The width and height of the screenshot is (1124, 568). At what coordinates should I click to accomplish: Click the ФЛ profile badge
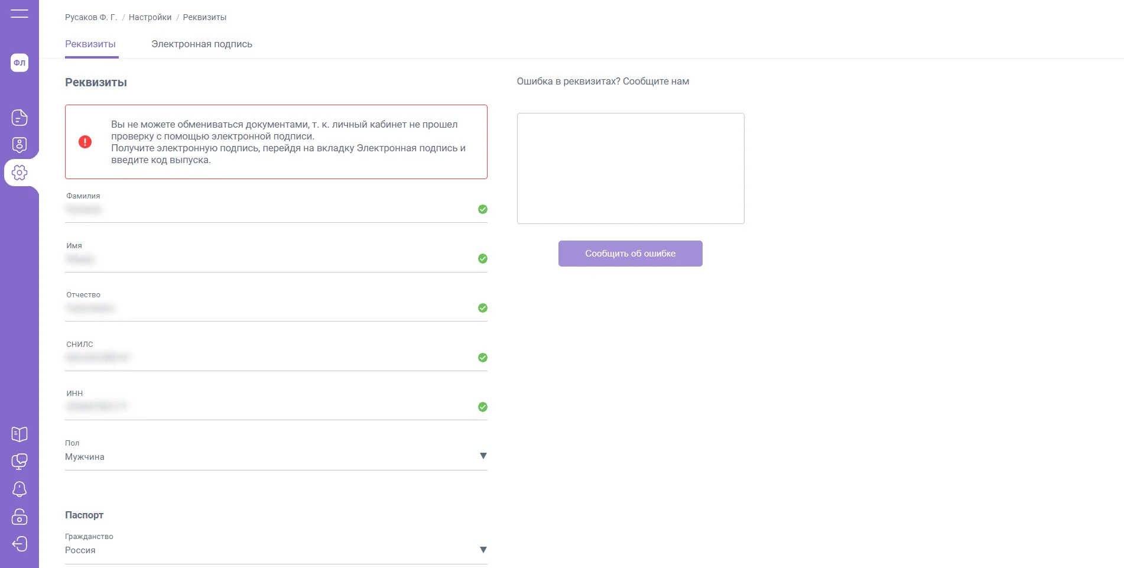coord(20,63)
